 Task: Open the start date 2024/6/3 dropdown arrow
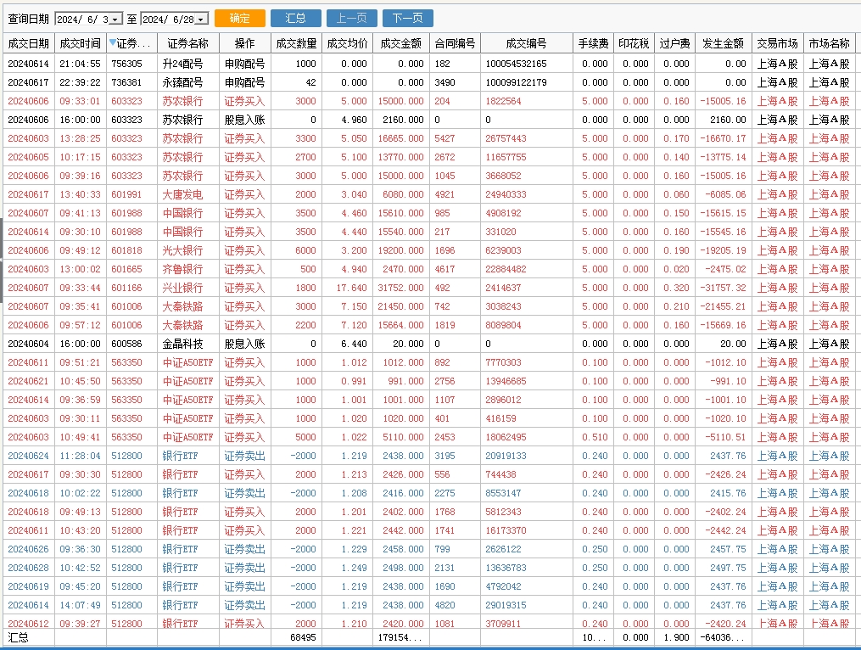click(x=115, y=20)
